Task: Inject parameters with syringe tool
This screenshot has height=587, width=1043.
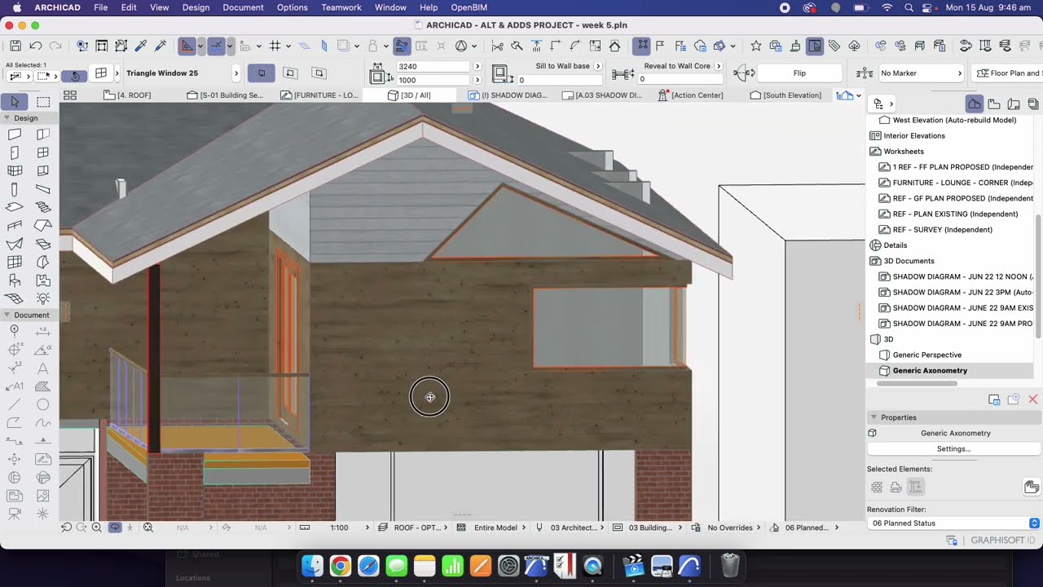Action: click(161, 46)
